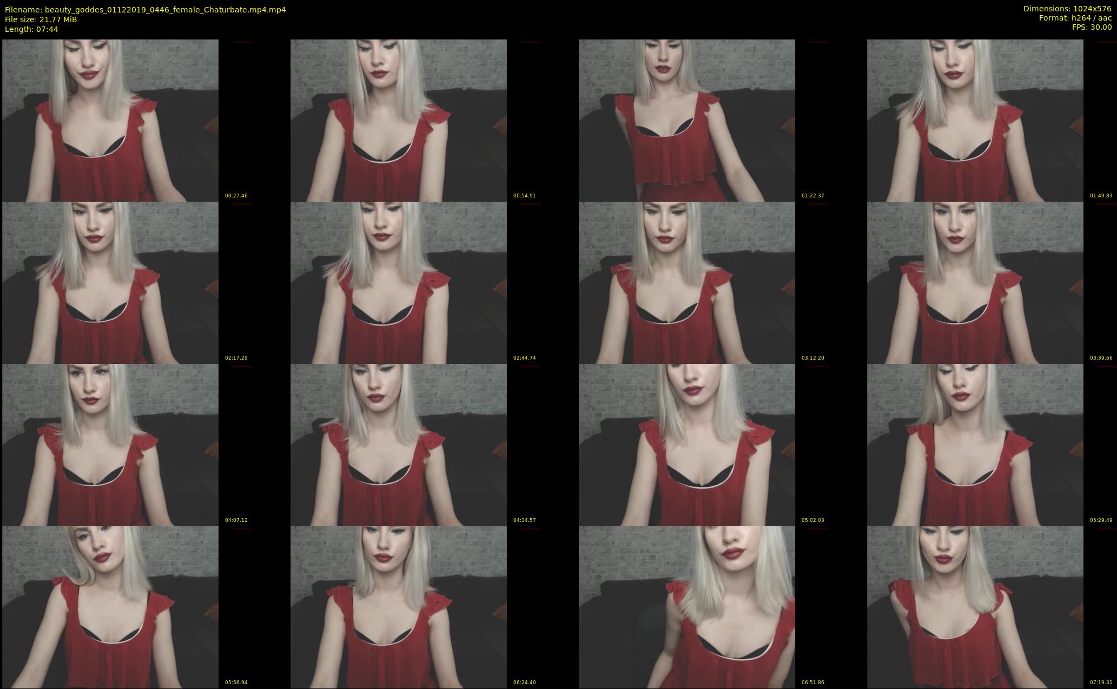Open the frame timestamped 02:44.74
This screenshot has width=1117, height=689.
pos(399,282)
